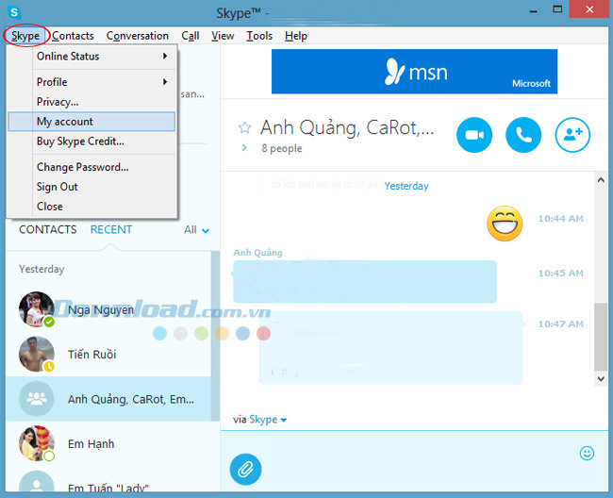Click the 10:45 AM message timestamp
Screen dimensions: 613x498
560,274
